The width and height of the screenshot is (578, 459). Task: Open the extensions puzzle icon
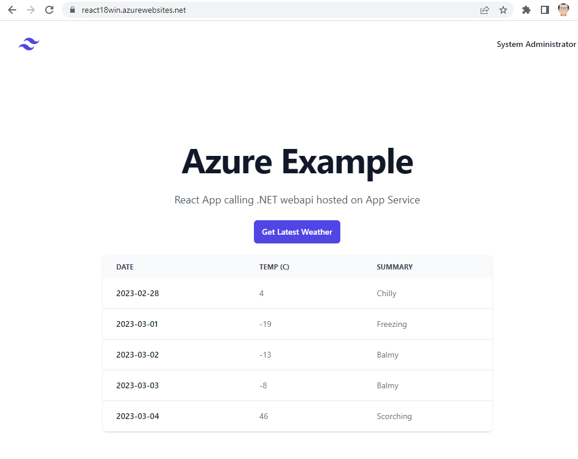(x=526, y=10)
